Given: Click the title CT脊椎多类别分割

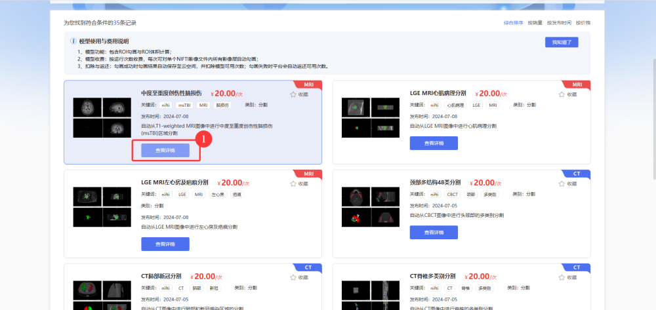Looking at the screenshot, I should (x=432, y=276).
